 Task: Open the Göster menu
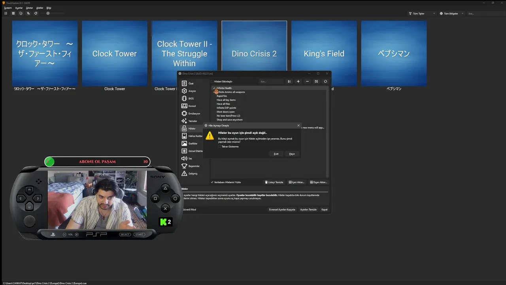30,8
